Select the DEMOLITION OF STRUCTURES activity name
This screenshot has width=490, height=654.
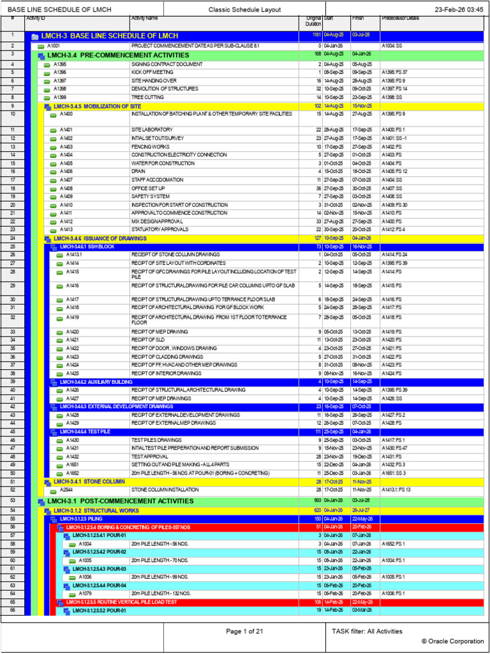[x=165, y=89]
